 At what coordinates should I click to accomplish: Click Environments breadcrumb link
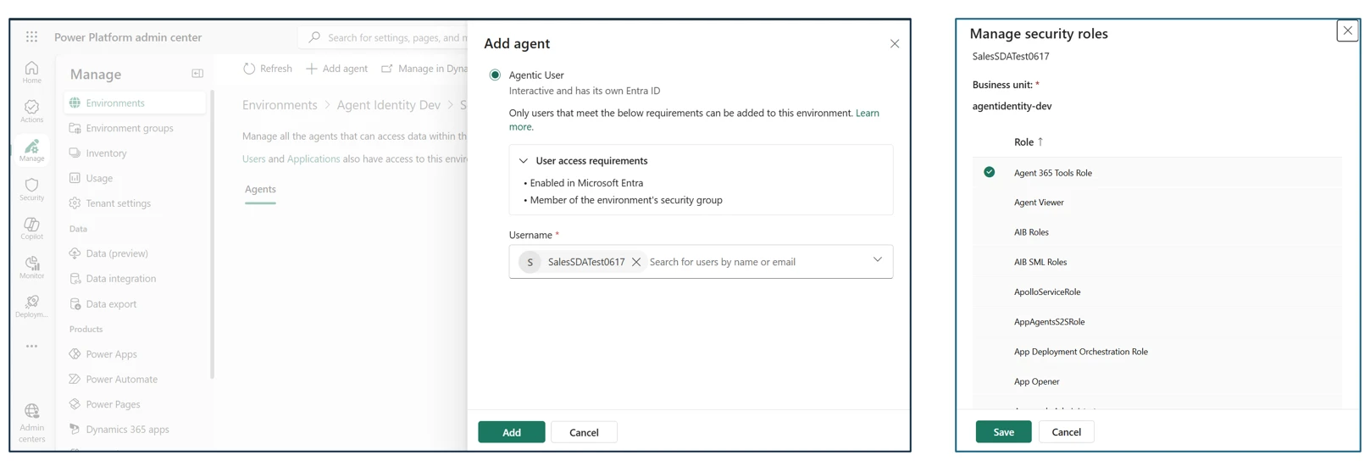click(x=280, y=105)
